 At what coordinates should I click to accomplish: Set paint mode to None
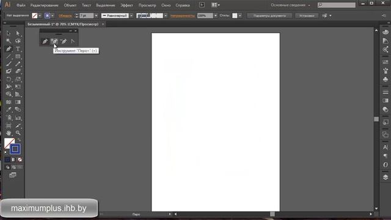pos(20,159)
